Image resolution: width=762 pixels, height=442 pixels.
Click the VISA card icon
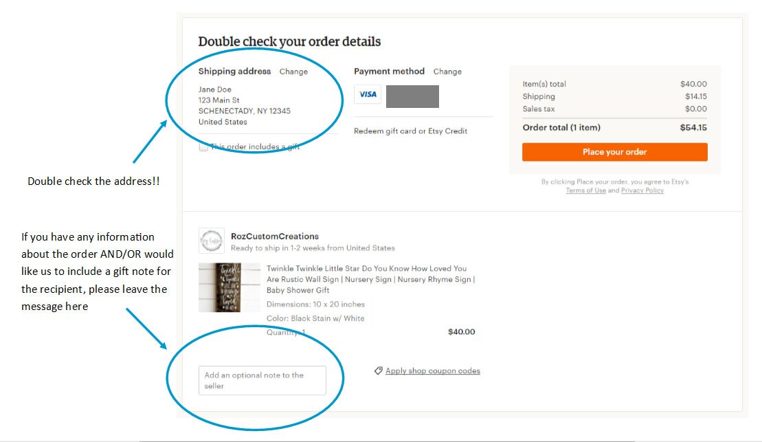click(x=368, y=94)
